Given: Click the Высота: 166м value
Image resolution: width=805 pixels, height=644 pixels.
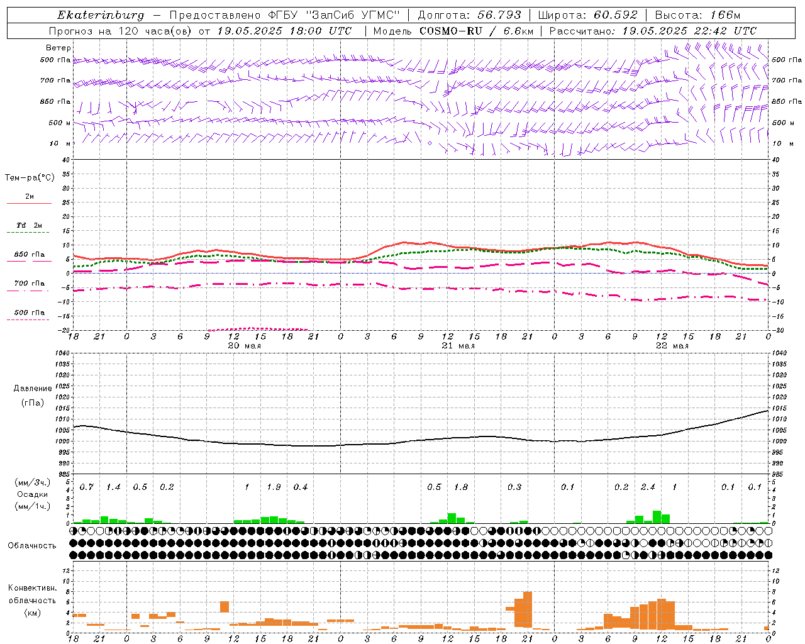Looking at the screenshot, I should coord(697,15).
